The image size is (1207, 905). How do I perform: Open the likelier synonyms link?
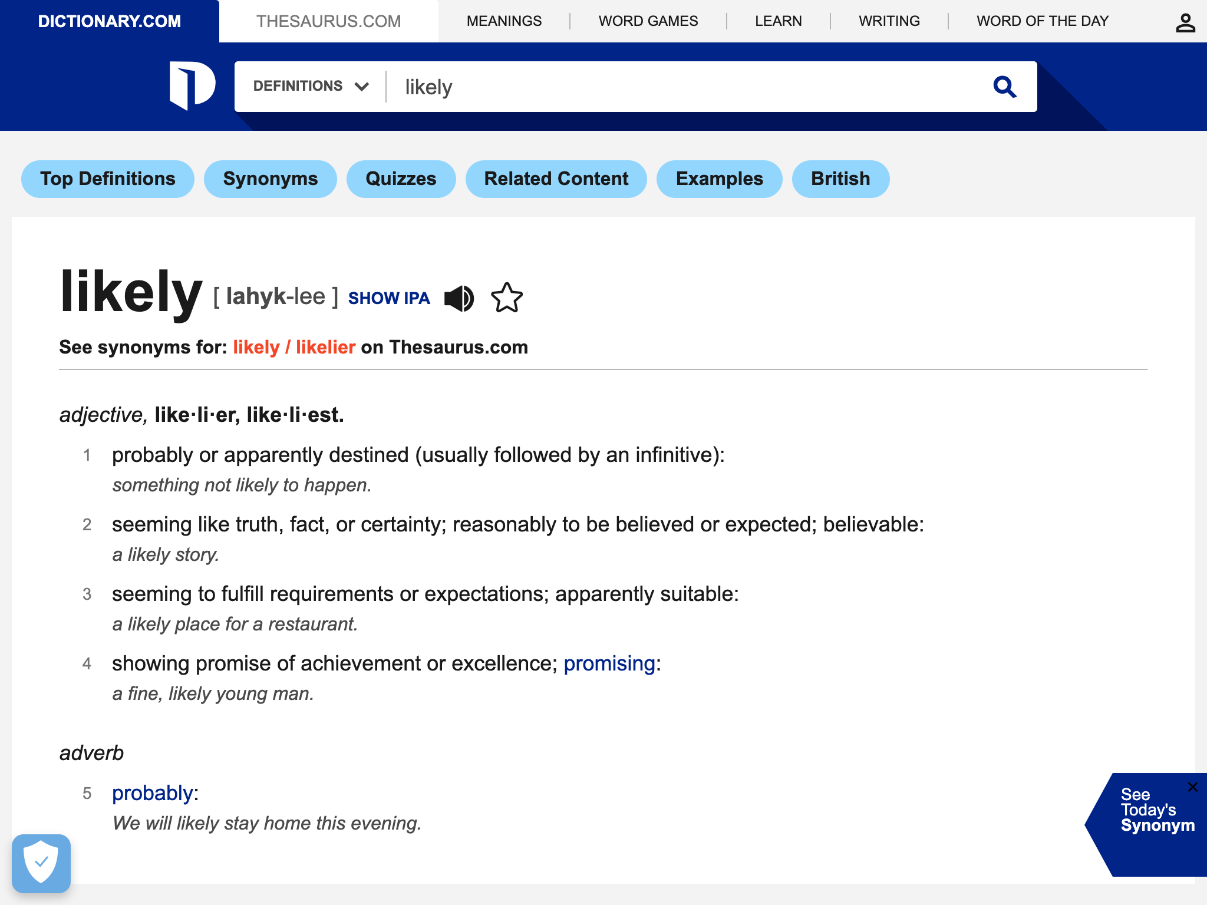pos(325,347)
